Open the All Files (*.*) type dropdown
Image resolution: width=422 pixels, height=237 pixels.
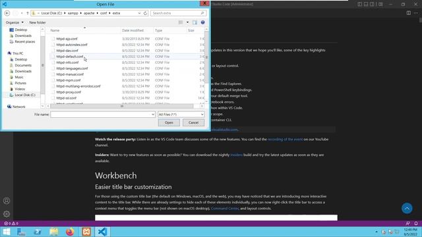[x=181, y=115]
